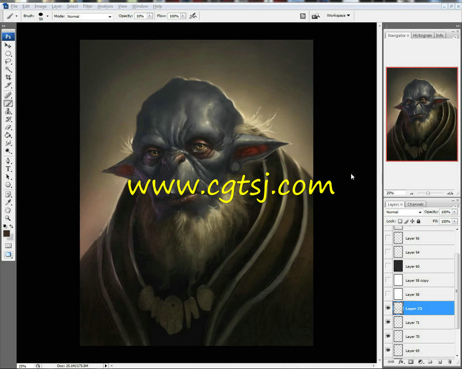Select the Move tool

click(8, 46)
